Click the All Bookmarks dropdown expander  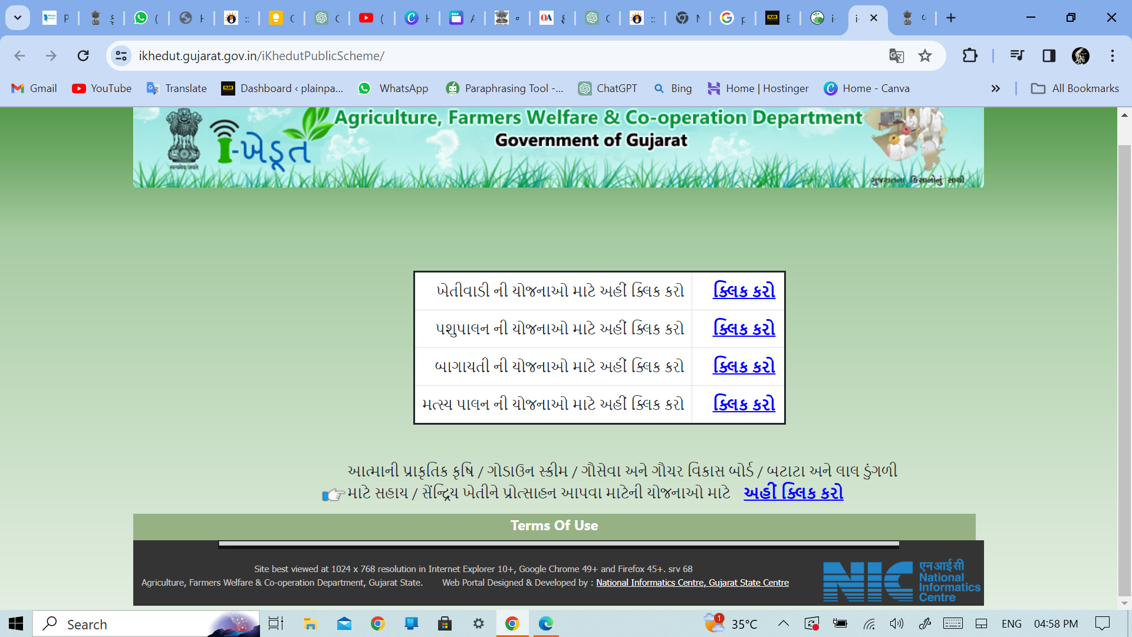pos(1073,88)
